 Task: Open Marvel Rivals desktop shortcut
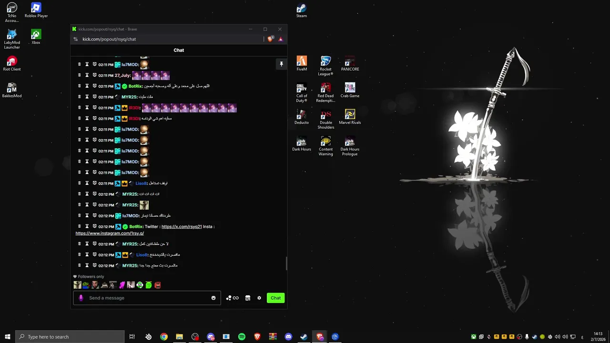click(350, 117)
